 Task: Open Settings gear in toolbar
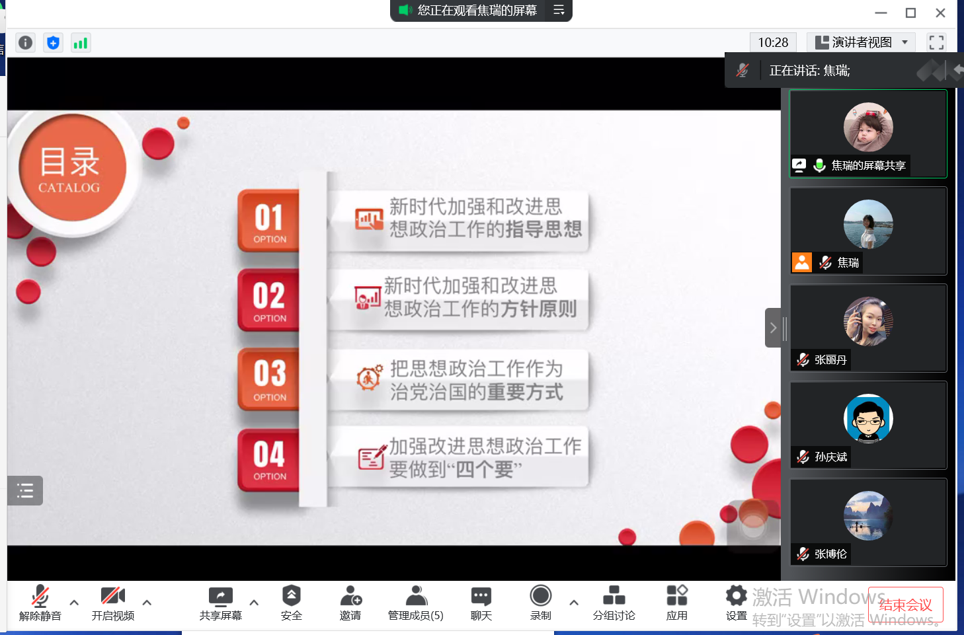(x=736, y=603)
